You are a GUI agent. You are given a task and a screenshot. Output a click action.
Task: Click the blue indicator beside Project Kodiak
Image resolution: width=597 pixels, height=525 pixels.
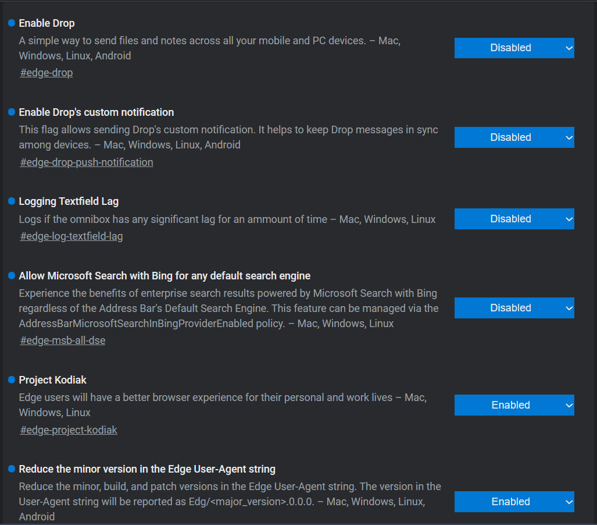tap(12, 379)
